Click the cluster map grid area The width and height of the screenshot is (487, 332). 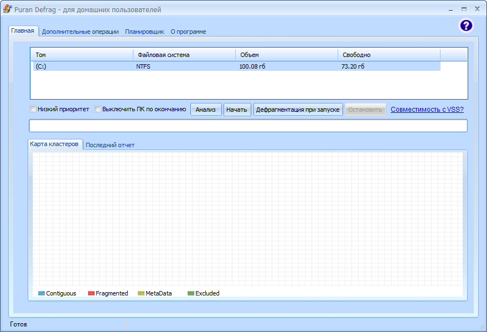[247, 219]
